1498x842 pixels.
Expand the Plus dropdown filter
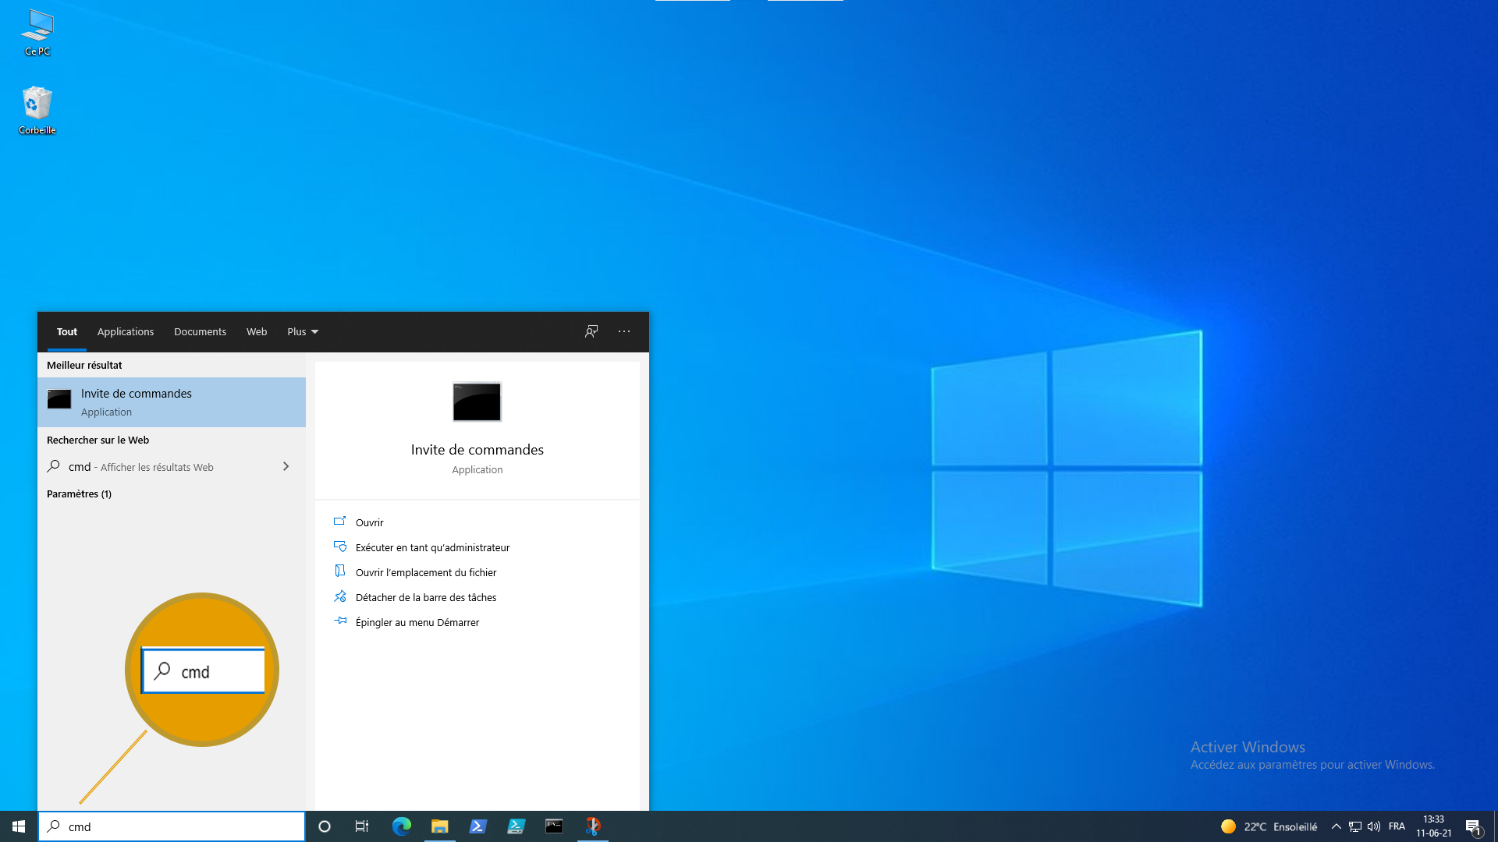[303, 331]
